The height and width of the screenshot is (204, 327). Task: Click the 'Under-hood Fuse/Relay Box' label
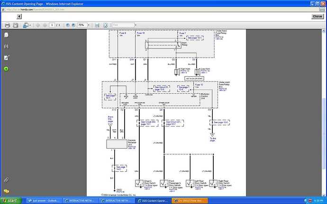point(221,33)
